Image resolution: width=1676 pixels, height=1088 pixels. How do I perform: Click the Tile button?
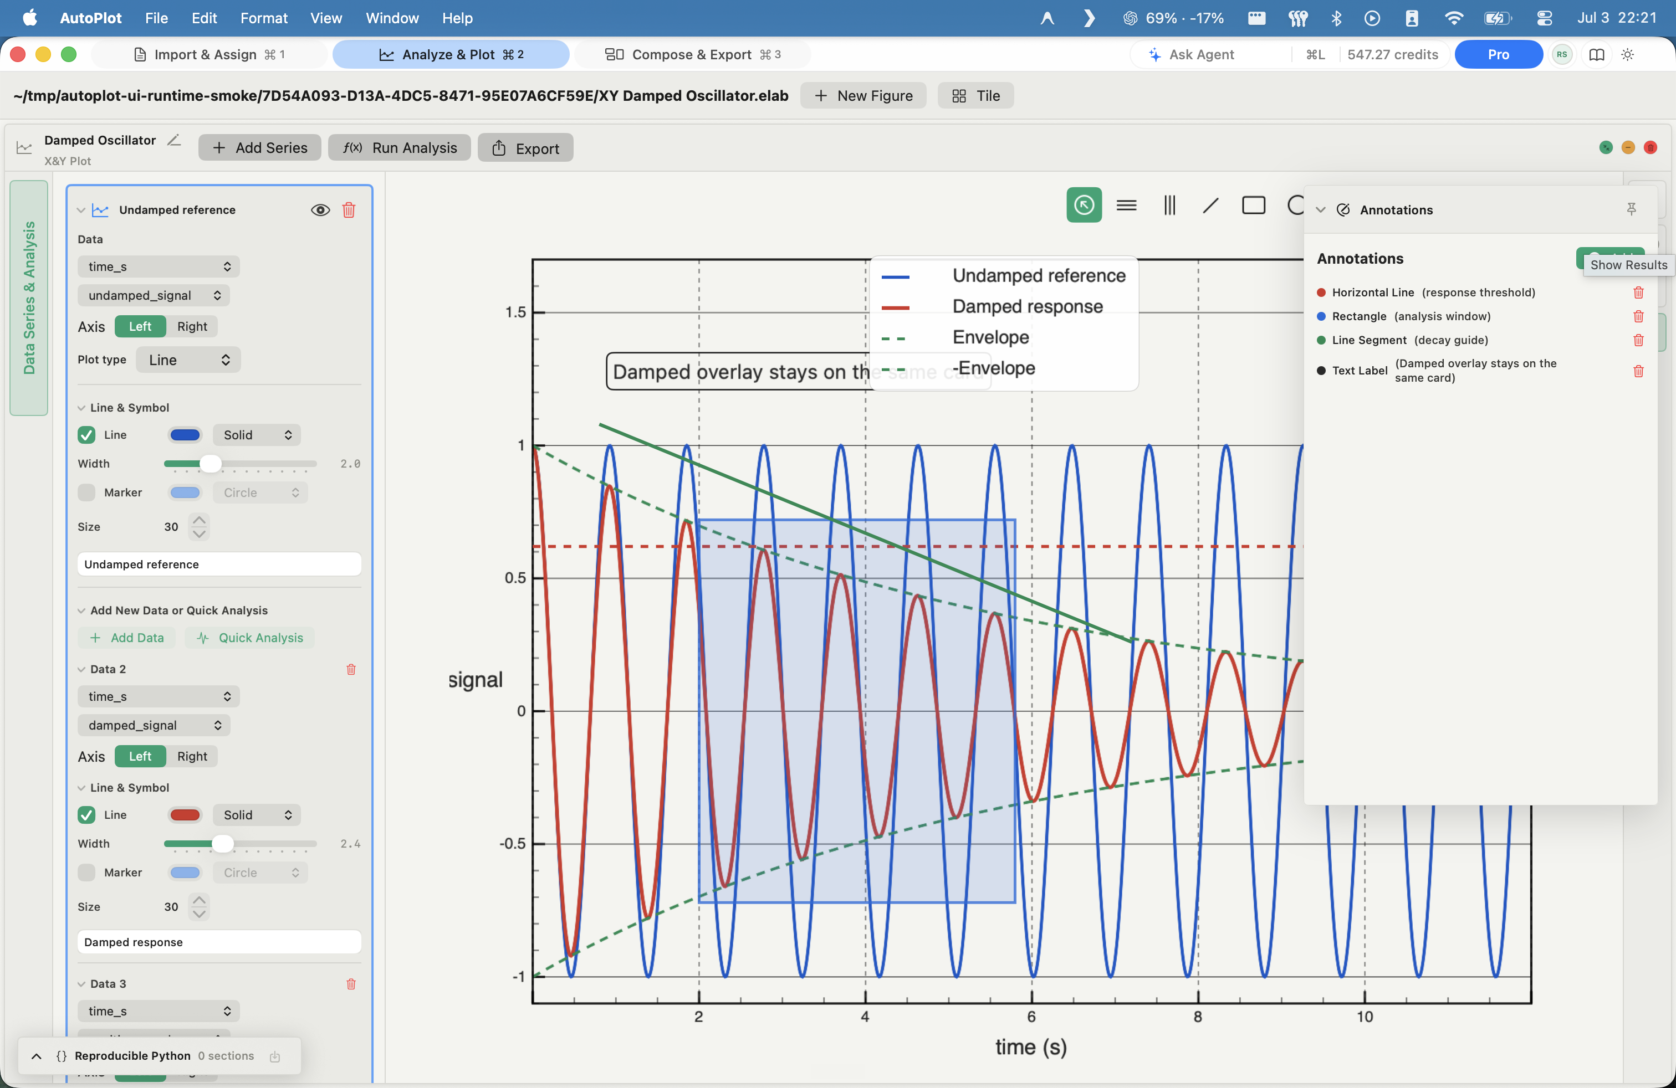pos(976,96)
